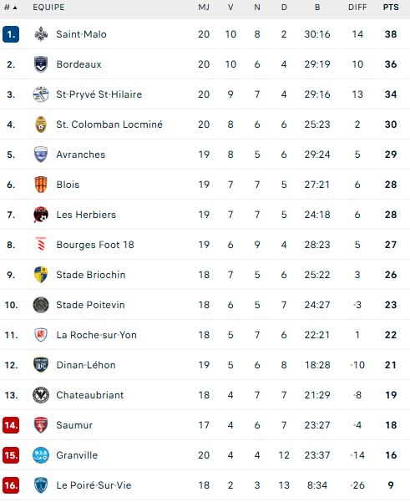This screenshot has width=410, height=502.
Task: Open La Roche-sur-Yon team link
Action: [96, 335]
